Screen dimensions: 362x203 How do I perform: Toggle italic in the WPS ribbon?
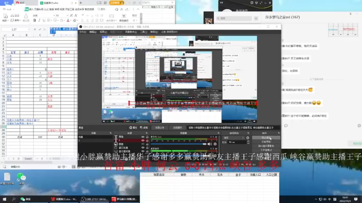(x=39, y=20)
